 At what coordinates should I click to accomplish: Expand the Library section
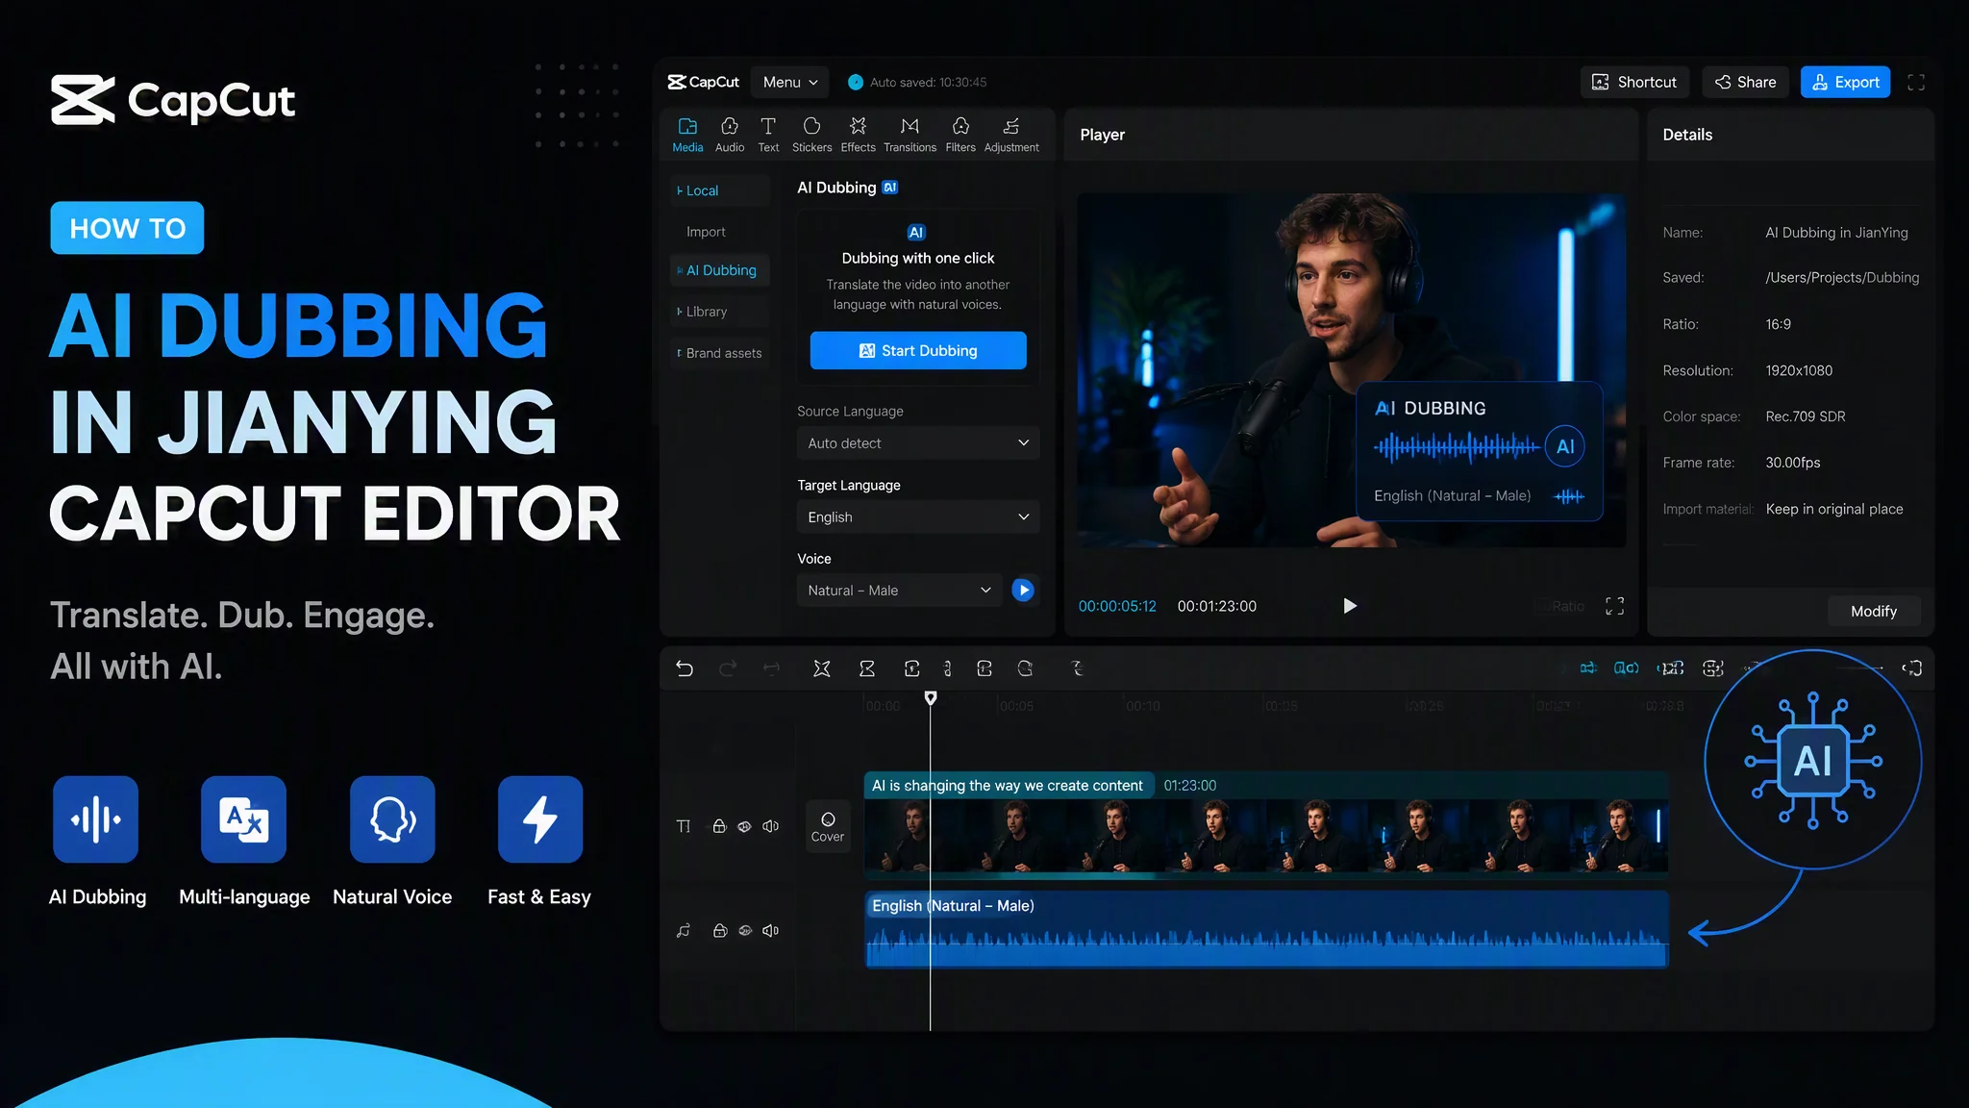coord(720,312)
